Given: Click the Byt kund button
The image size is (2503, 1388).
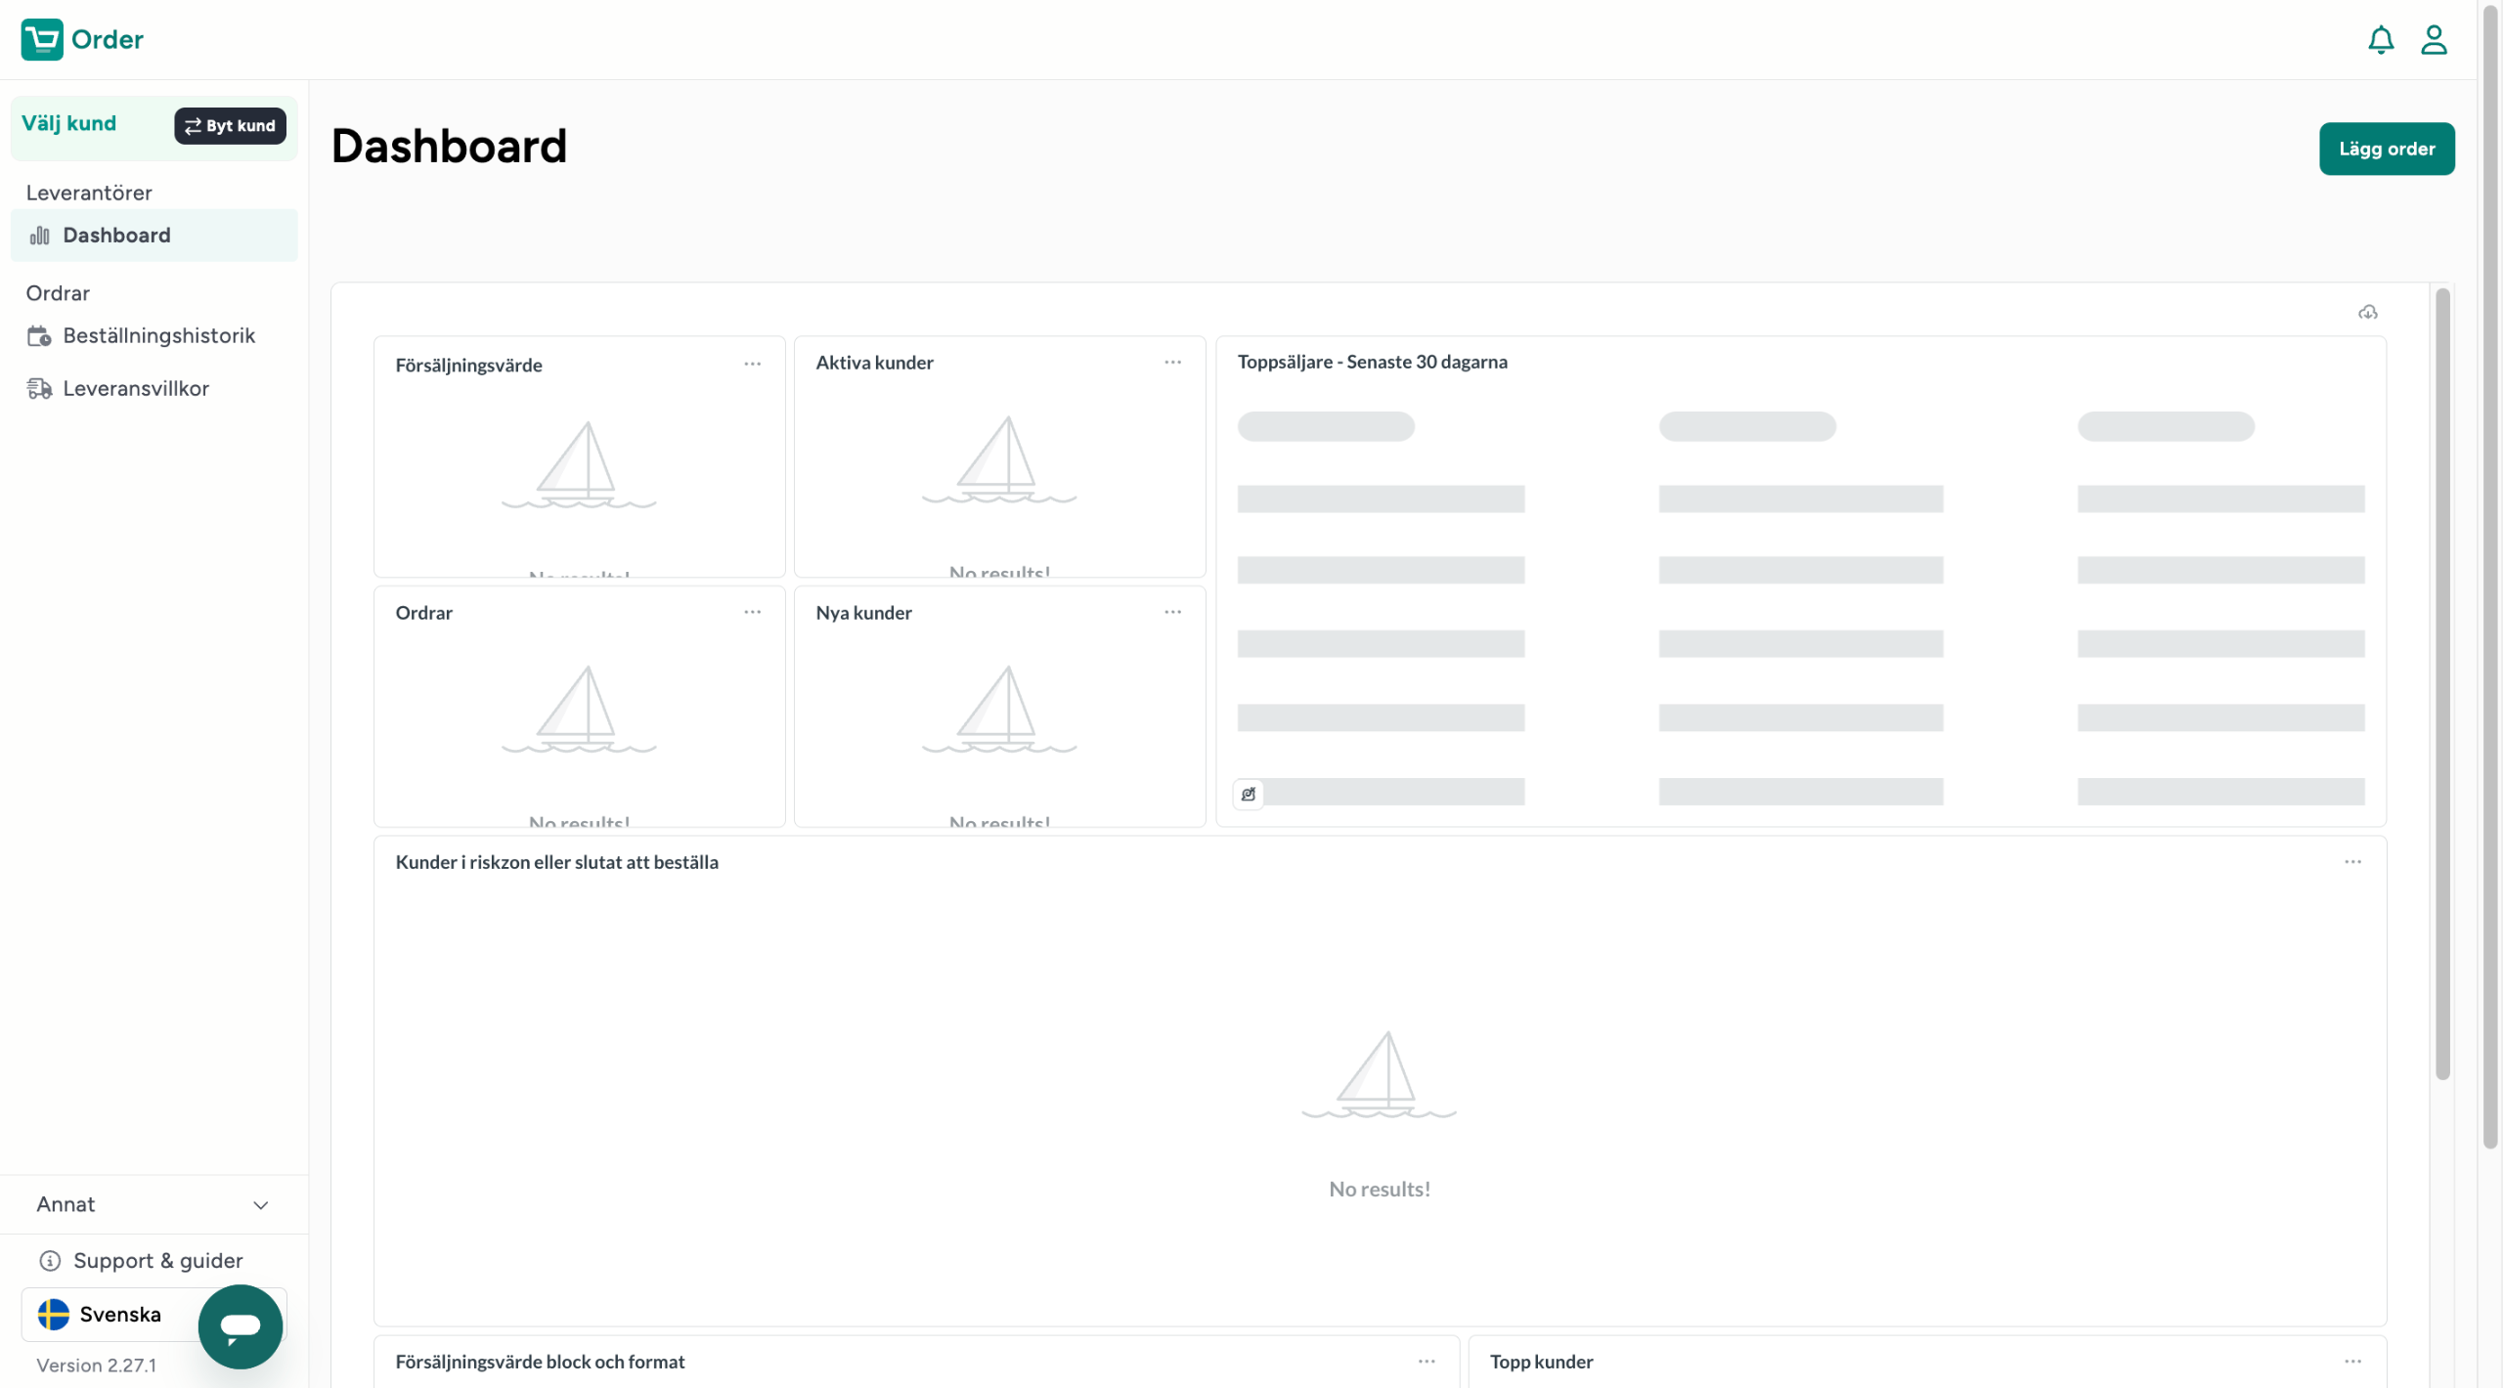Looking at the screenshot, I should coord(231,125).
